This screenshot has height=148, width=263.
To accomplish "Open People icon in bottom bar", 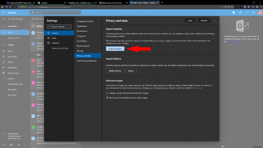I will [x=18, y=145].
